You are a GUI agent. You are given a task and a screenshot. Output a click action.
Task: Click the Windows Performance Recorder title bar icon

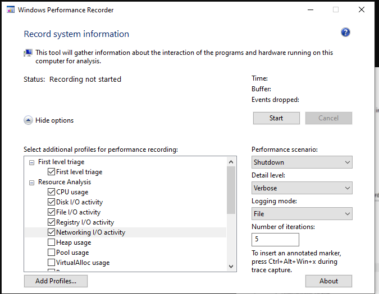pyautogui.click(x=11, y=10)
